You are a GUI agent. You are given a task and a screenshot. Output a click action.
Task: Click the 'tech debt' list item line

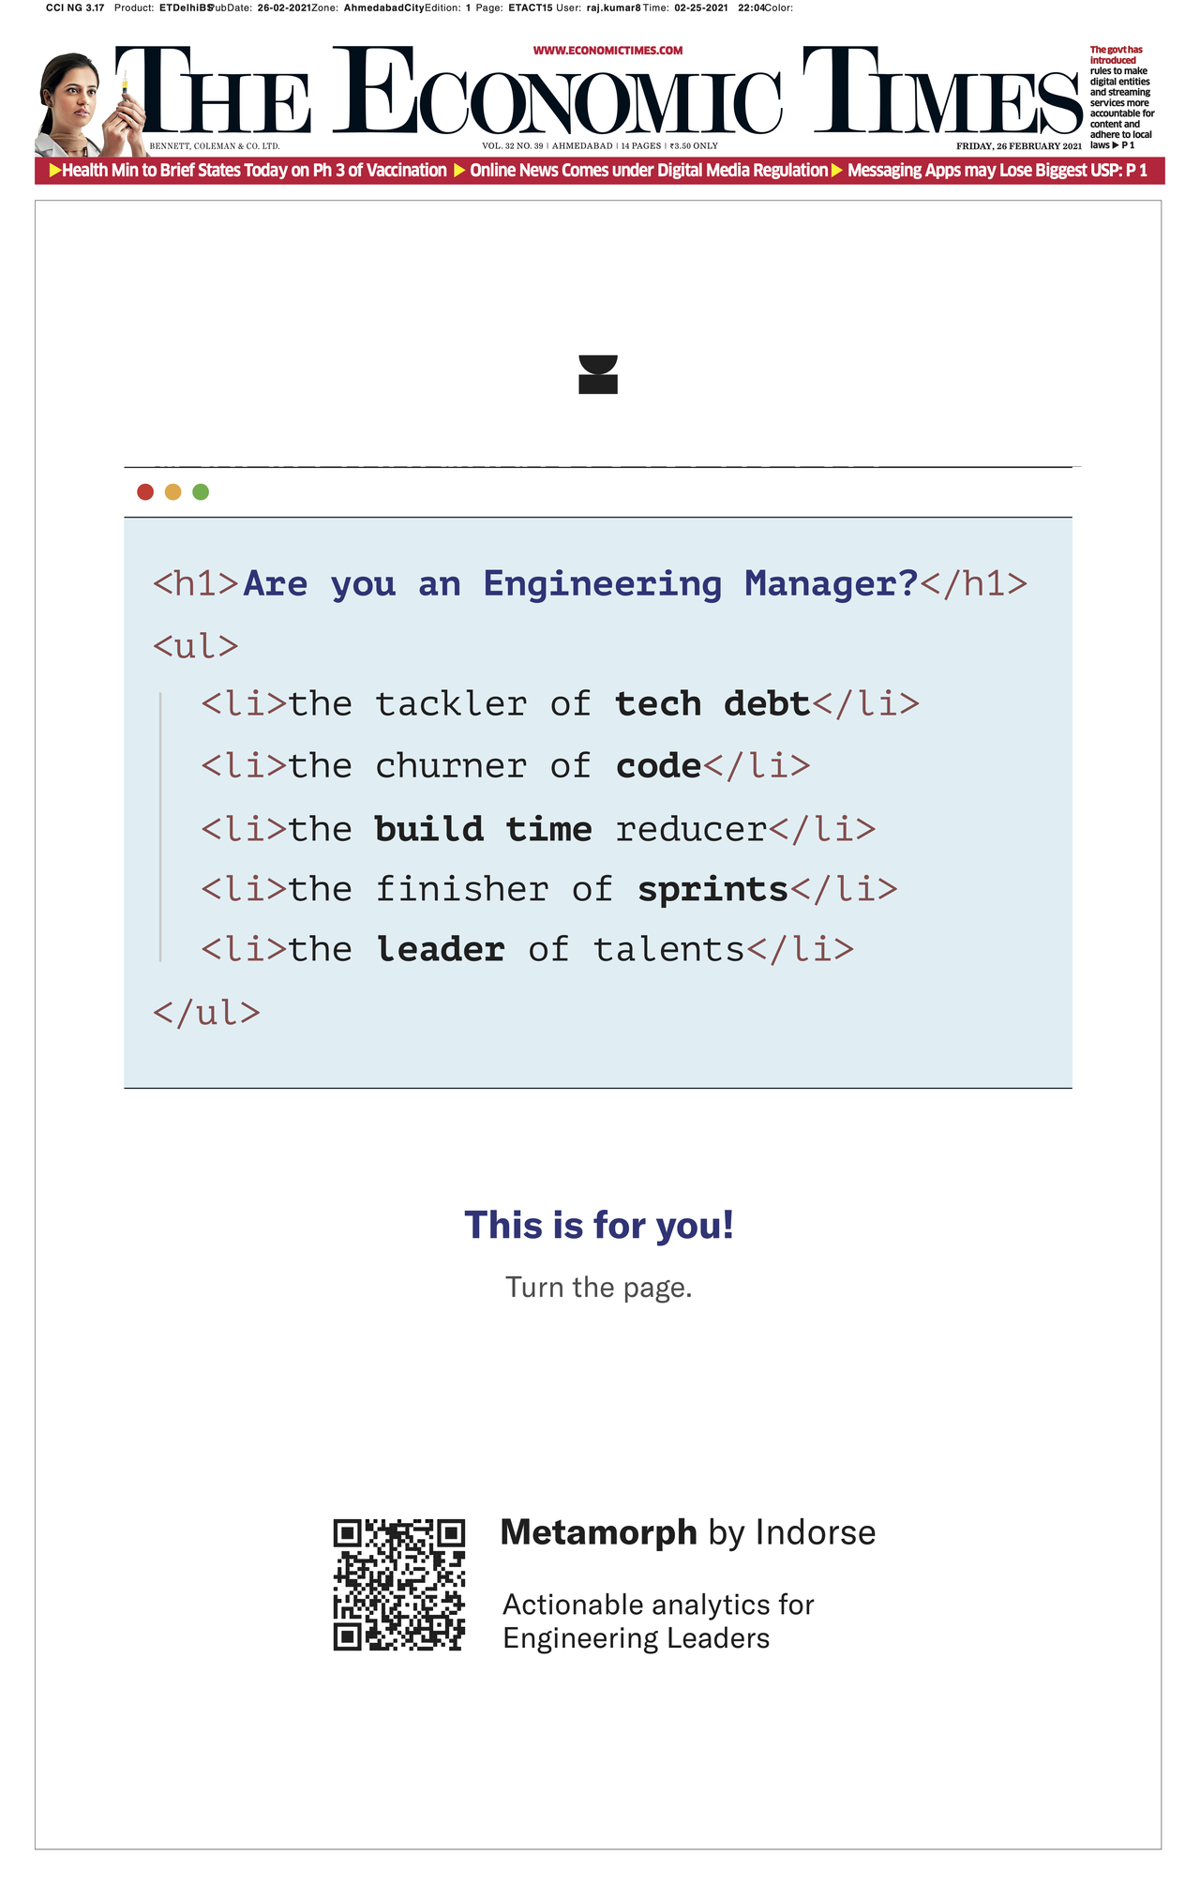(x=560, y=704)
